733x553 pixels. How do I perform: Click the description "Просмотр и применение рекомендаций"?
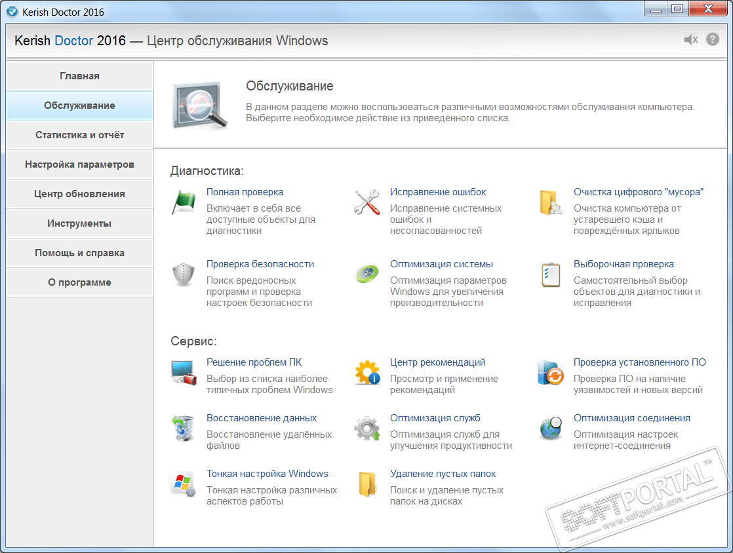[444, 385]
